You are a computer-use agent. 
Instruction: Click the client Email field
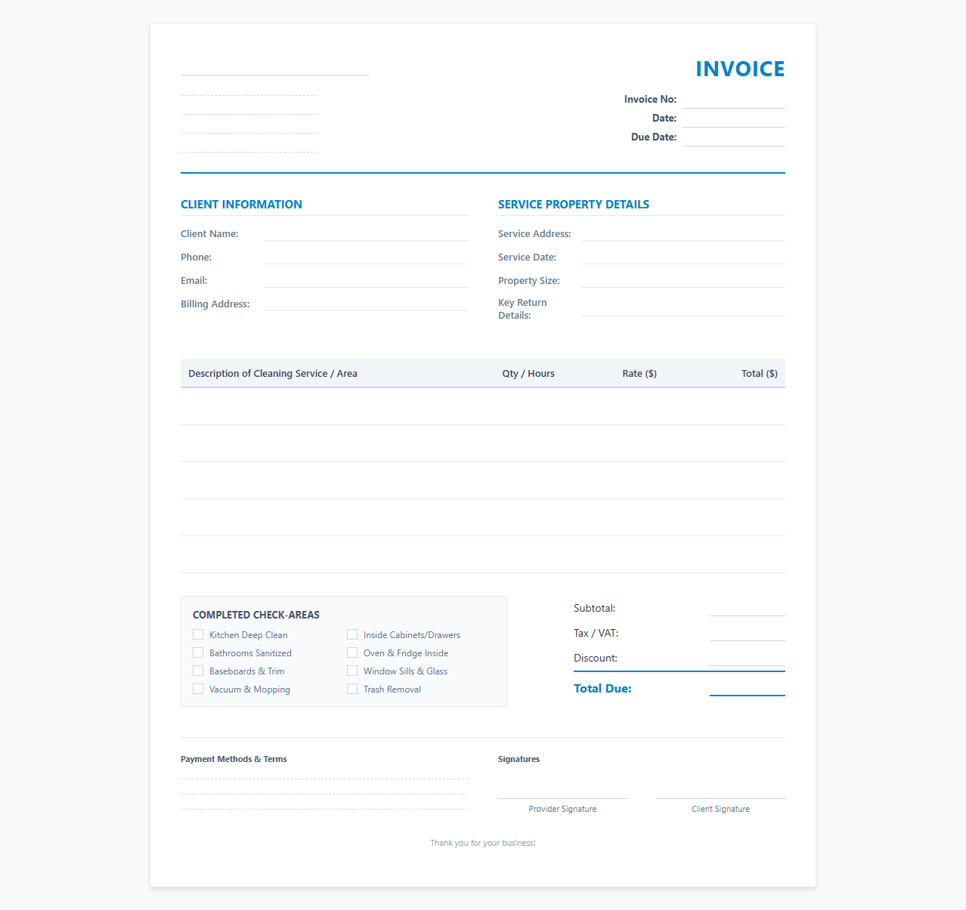tap(366, 280)
